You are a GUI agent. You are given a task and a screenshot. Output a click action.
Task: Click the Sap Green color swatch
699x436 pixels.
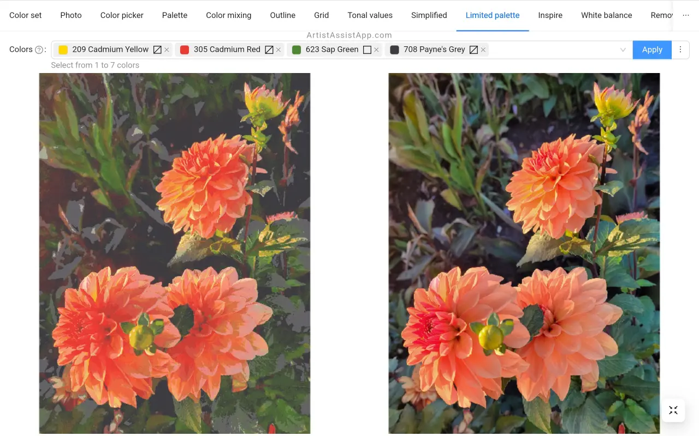297,50
